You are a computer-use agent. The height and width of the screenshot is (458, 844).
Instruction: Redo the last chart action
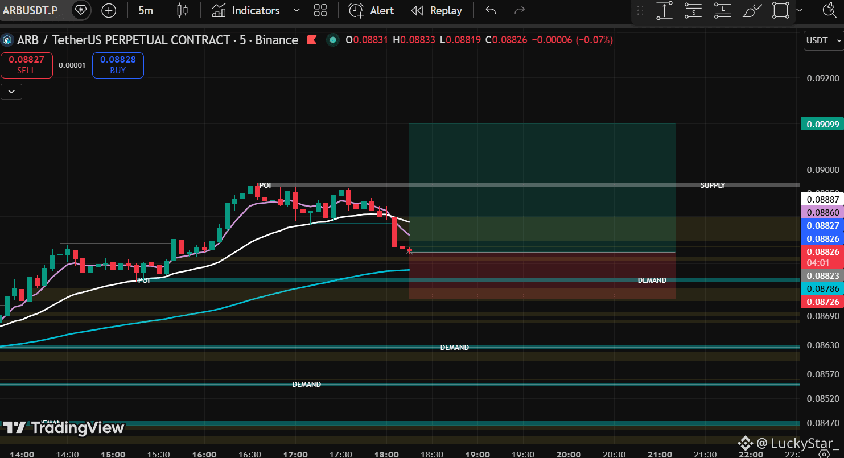click(519, 10)
